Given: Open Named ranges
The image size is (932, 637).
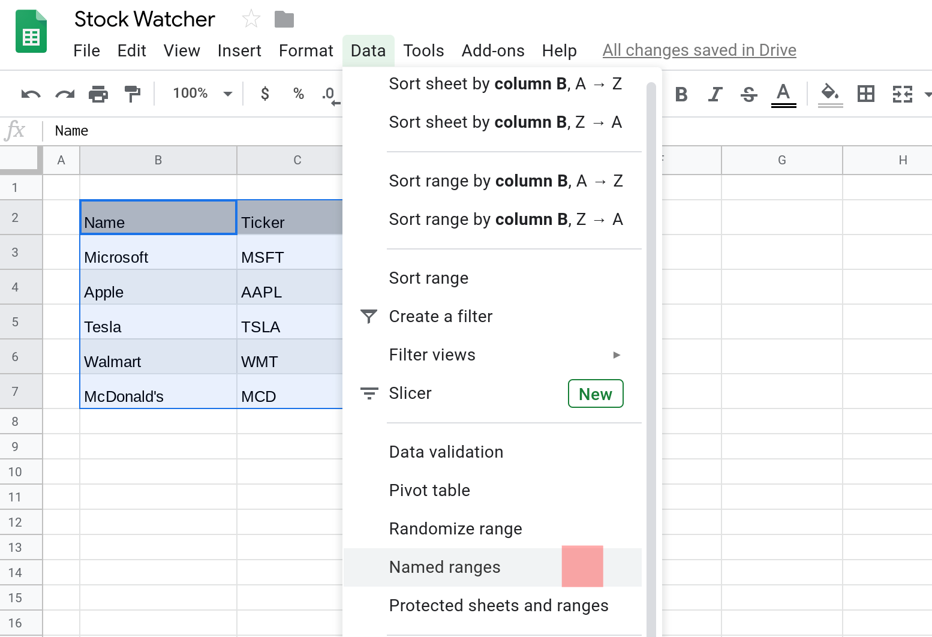Looking at the screenshot, I should pos(492,567).
